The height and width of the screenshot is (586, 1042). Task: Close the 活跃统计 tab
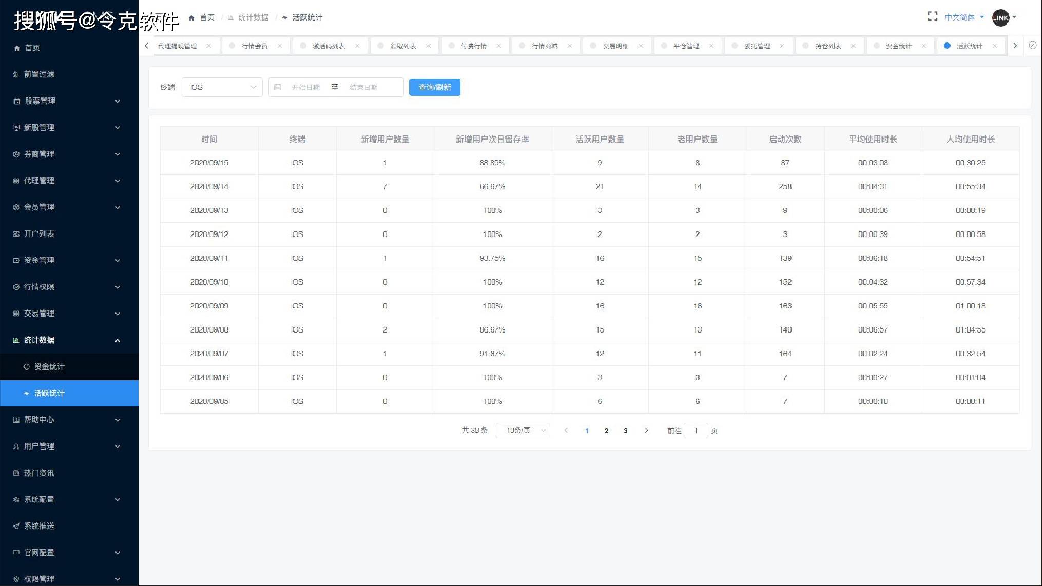(x=995, y=46)
